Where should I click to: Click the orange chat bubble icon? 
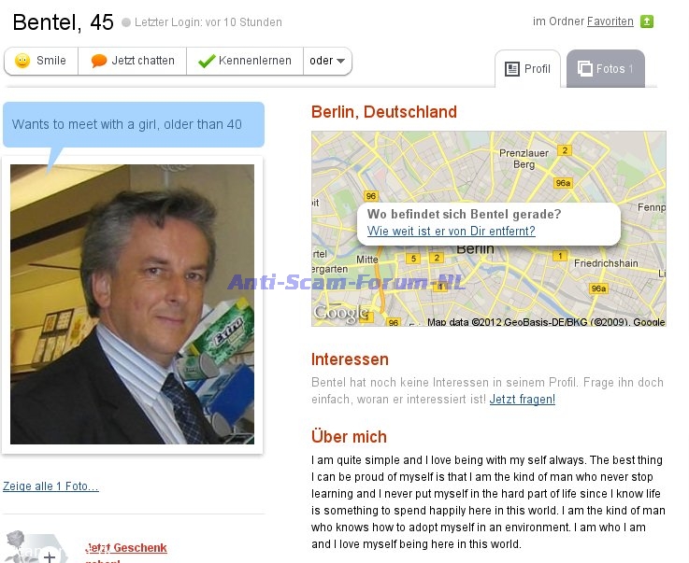coord(99,61)
